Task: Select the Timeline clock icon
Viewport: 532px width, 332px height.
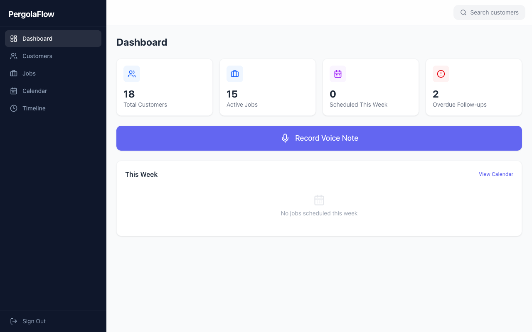Action: tap(13, 108)
